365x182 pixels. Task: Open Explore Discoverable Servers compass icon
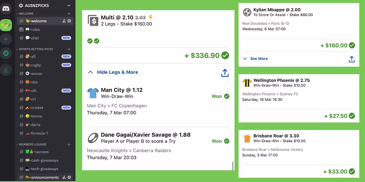click(6, 53)
